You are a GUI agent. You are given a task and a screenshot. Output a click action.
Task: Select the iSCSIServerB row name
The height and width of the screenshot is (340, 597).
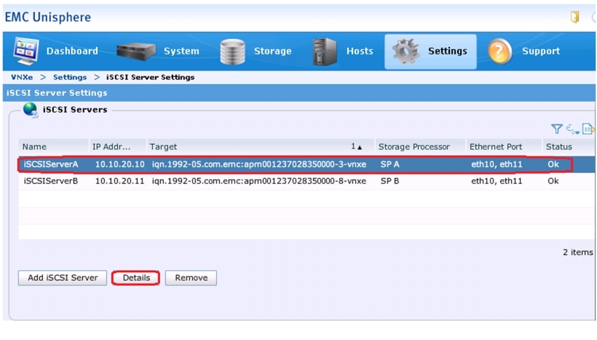tap(50, 181)
